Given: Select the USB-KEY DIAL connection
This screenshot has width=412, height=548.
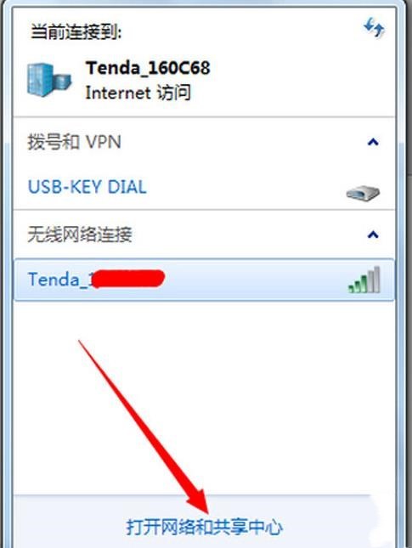Looking at the screenshot, I should pos(204,187).
